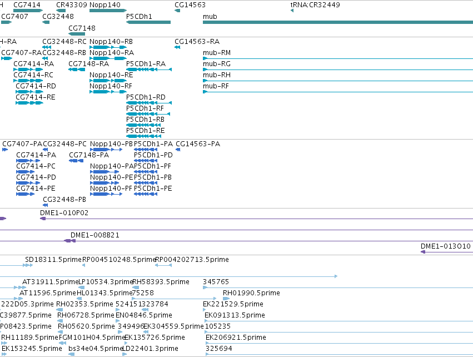
Task: Click the CG14563-PA protein label
Action: [198, 144]
